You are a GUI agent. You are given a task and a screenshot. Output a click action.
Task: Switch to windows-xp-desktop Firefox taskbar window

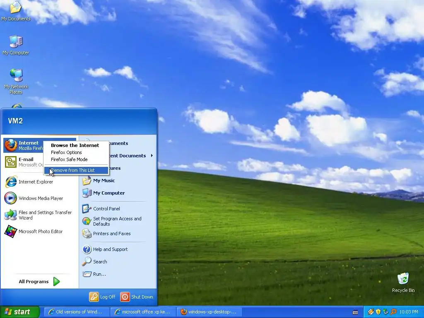(209, 312)
